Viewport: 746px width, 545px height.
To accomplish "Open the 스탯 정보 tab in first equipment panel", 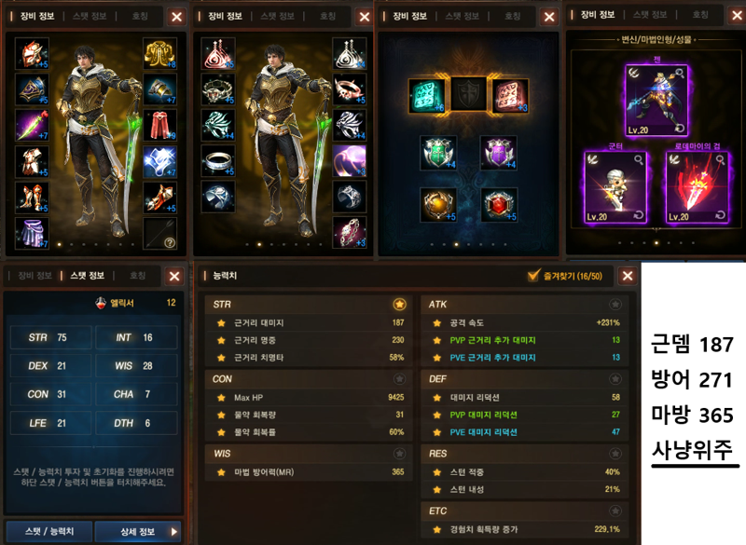I will click(x=90, y=16).
